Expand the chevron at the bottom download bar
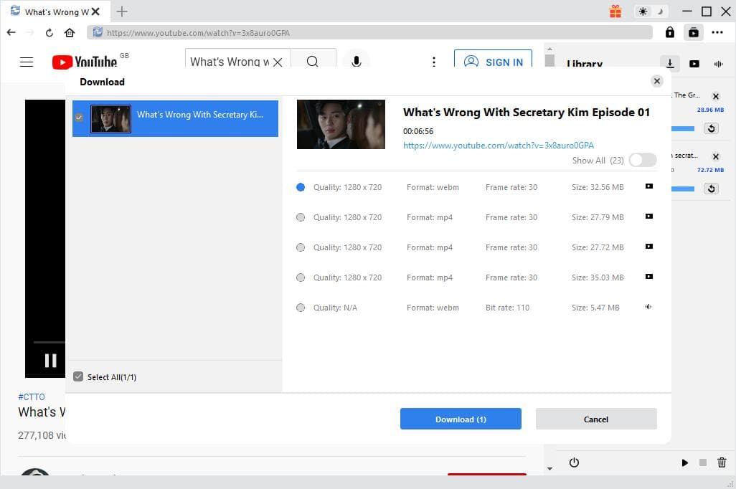Viewport: 736px width, 489px height. (549, 468)
